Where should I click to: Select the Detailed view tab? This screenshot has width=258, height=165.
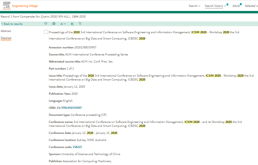coord(6,38)
